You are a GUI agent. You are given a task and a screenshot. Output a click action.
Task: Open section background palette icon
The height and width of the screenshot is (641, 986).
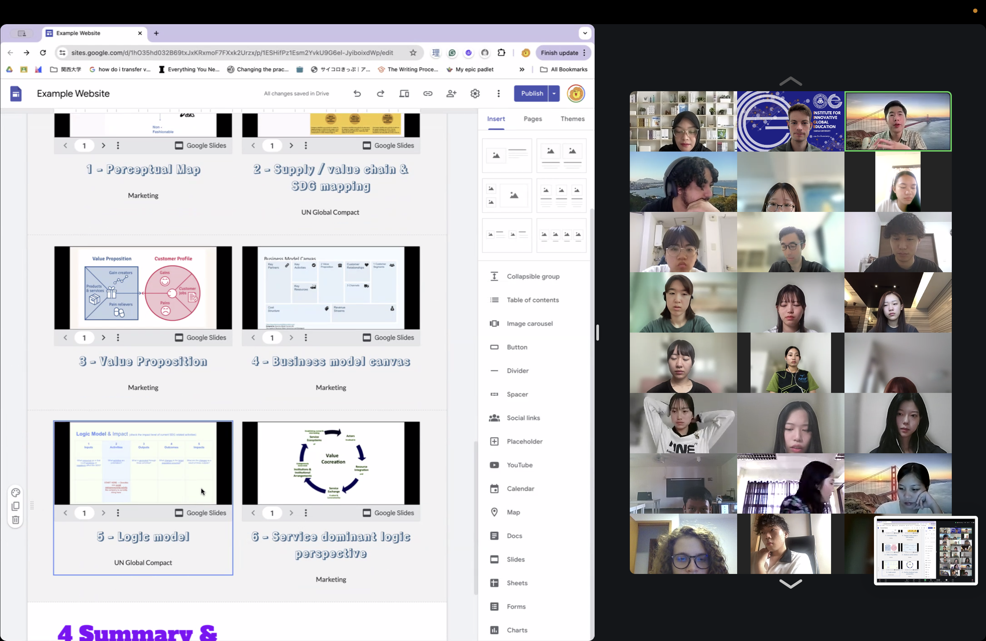point(15,492)
